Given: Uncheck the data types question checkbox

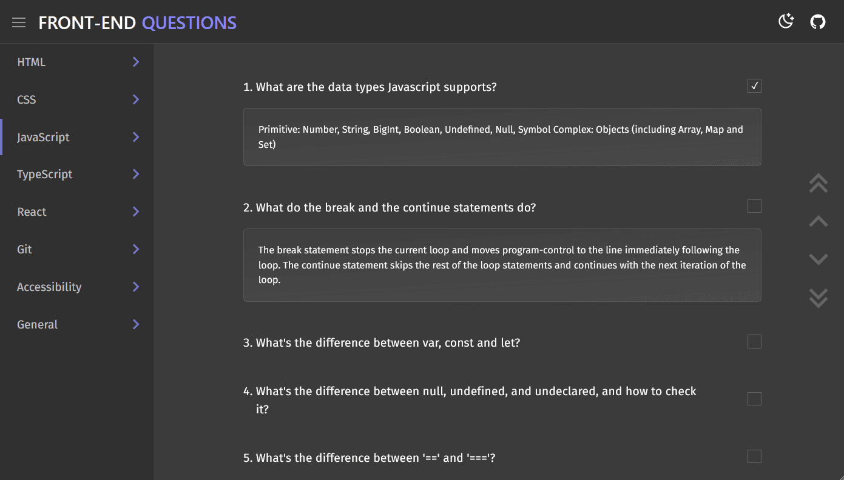Looking at the screenshot, I should pos(754,86).
